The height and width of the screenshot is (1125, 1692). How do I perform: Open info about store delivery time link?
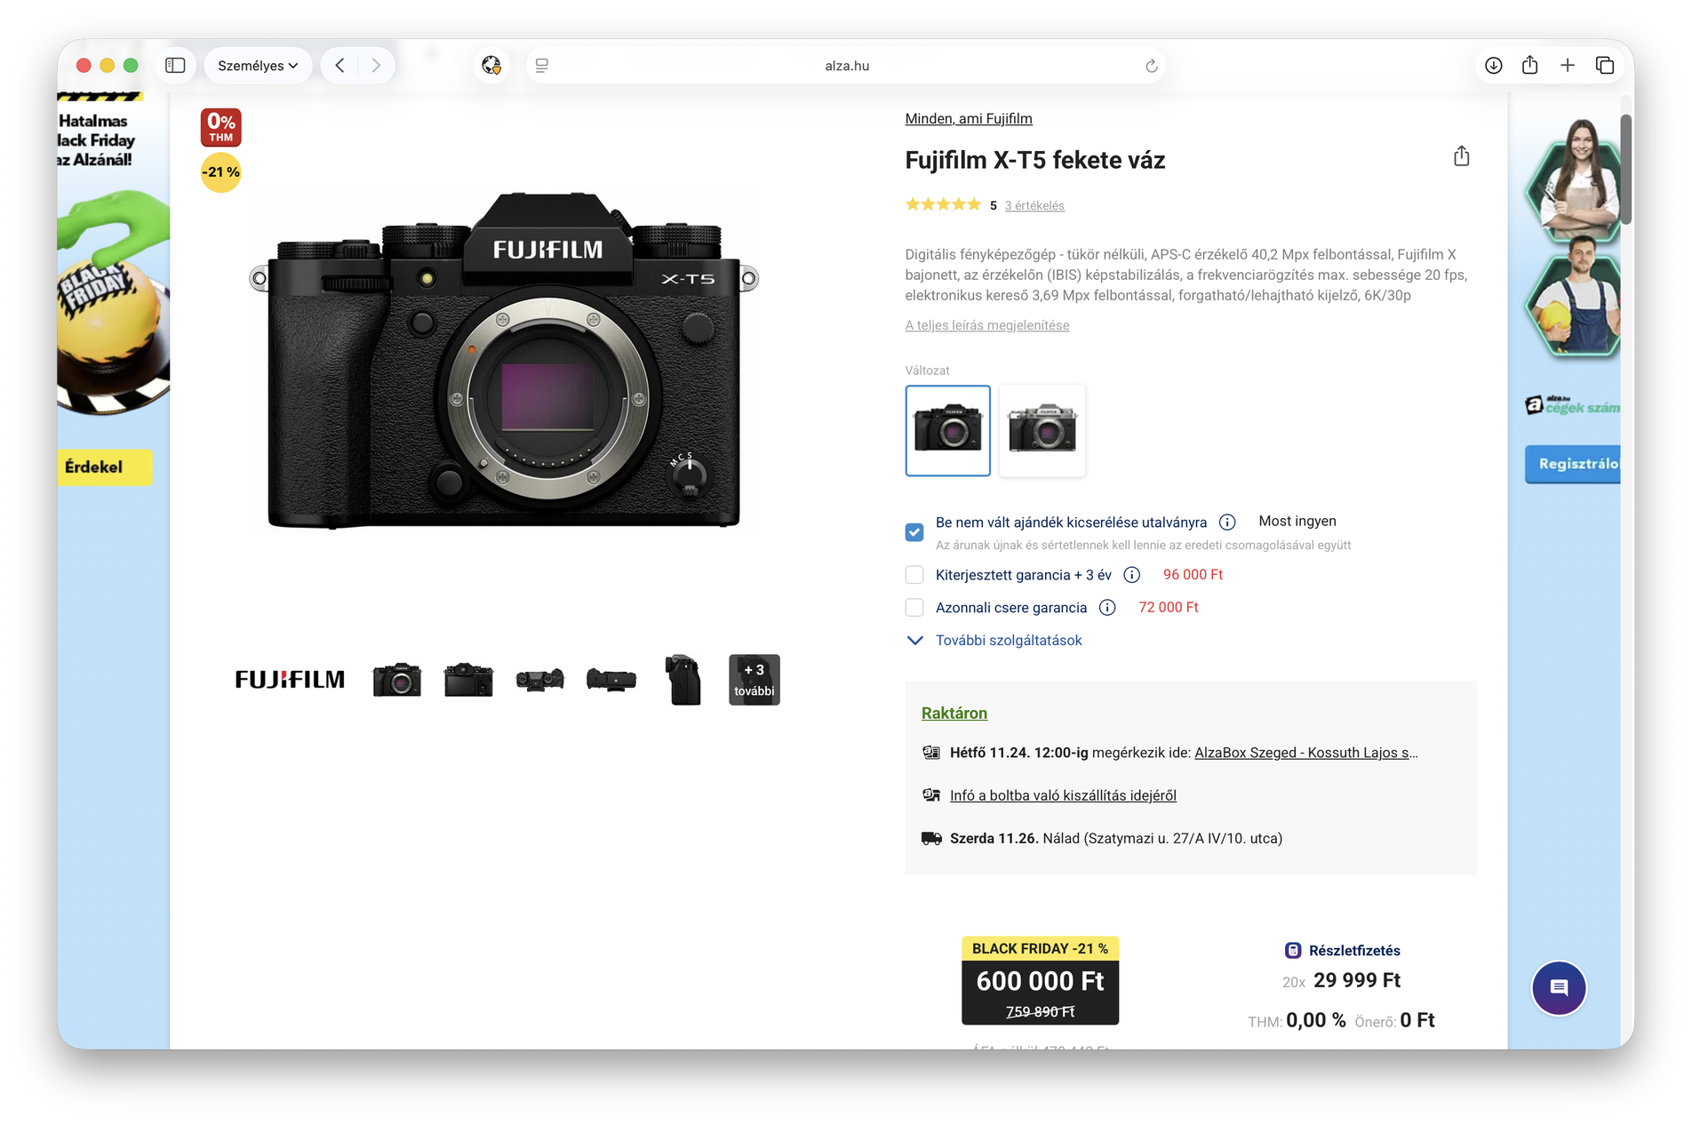tap(1063, 796)
